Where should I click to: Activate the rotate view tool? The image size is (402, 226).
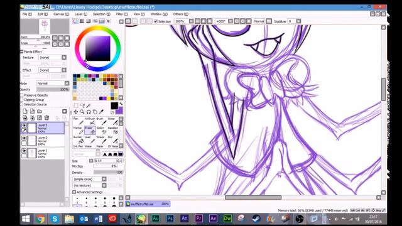click(x=89, y=112)
